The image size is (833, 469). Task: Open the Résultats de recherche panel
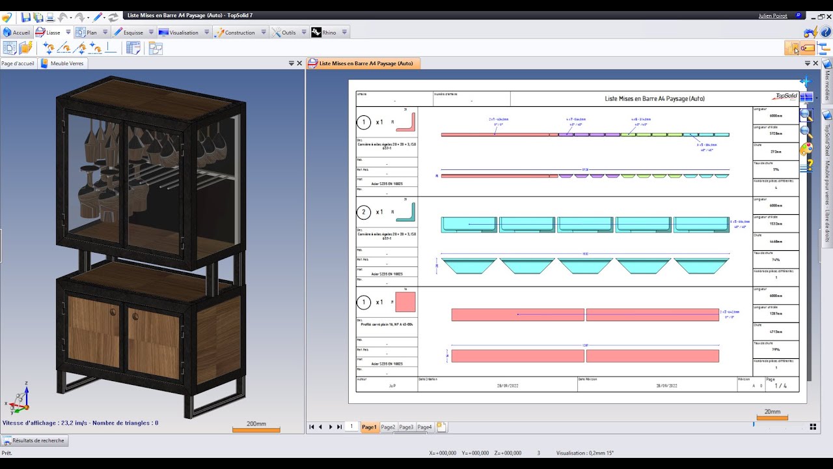tap(34, 440)
